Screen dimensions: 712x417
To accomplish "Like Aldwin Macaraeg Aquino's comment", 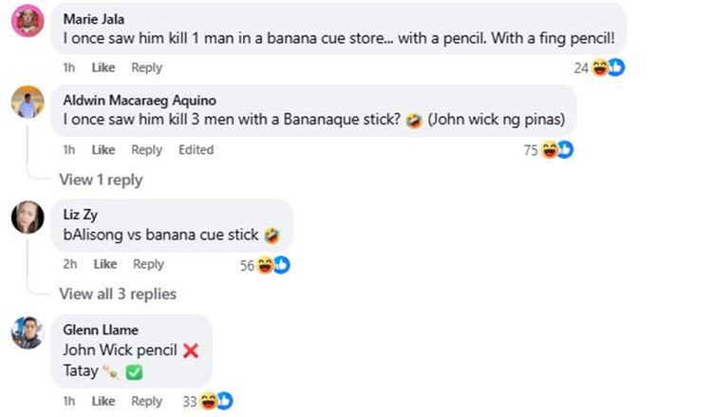I will (103, 150).
